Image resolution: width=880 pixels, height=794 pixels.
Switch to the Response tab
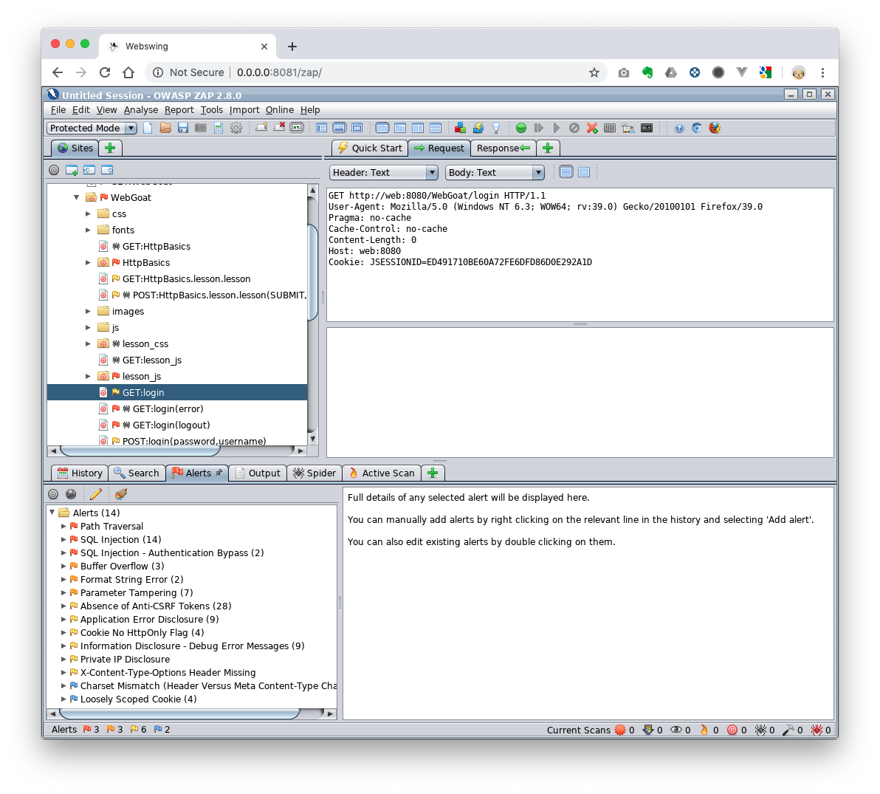pos(503,148)
